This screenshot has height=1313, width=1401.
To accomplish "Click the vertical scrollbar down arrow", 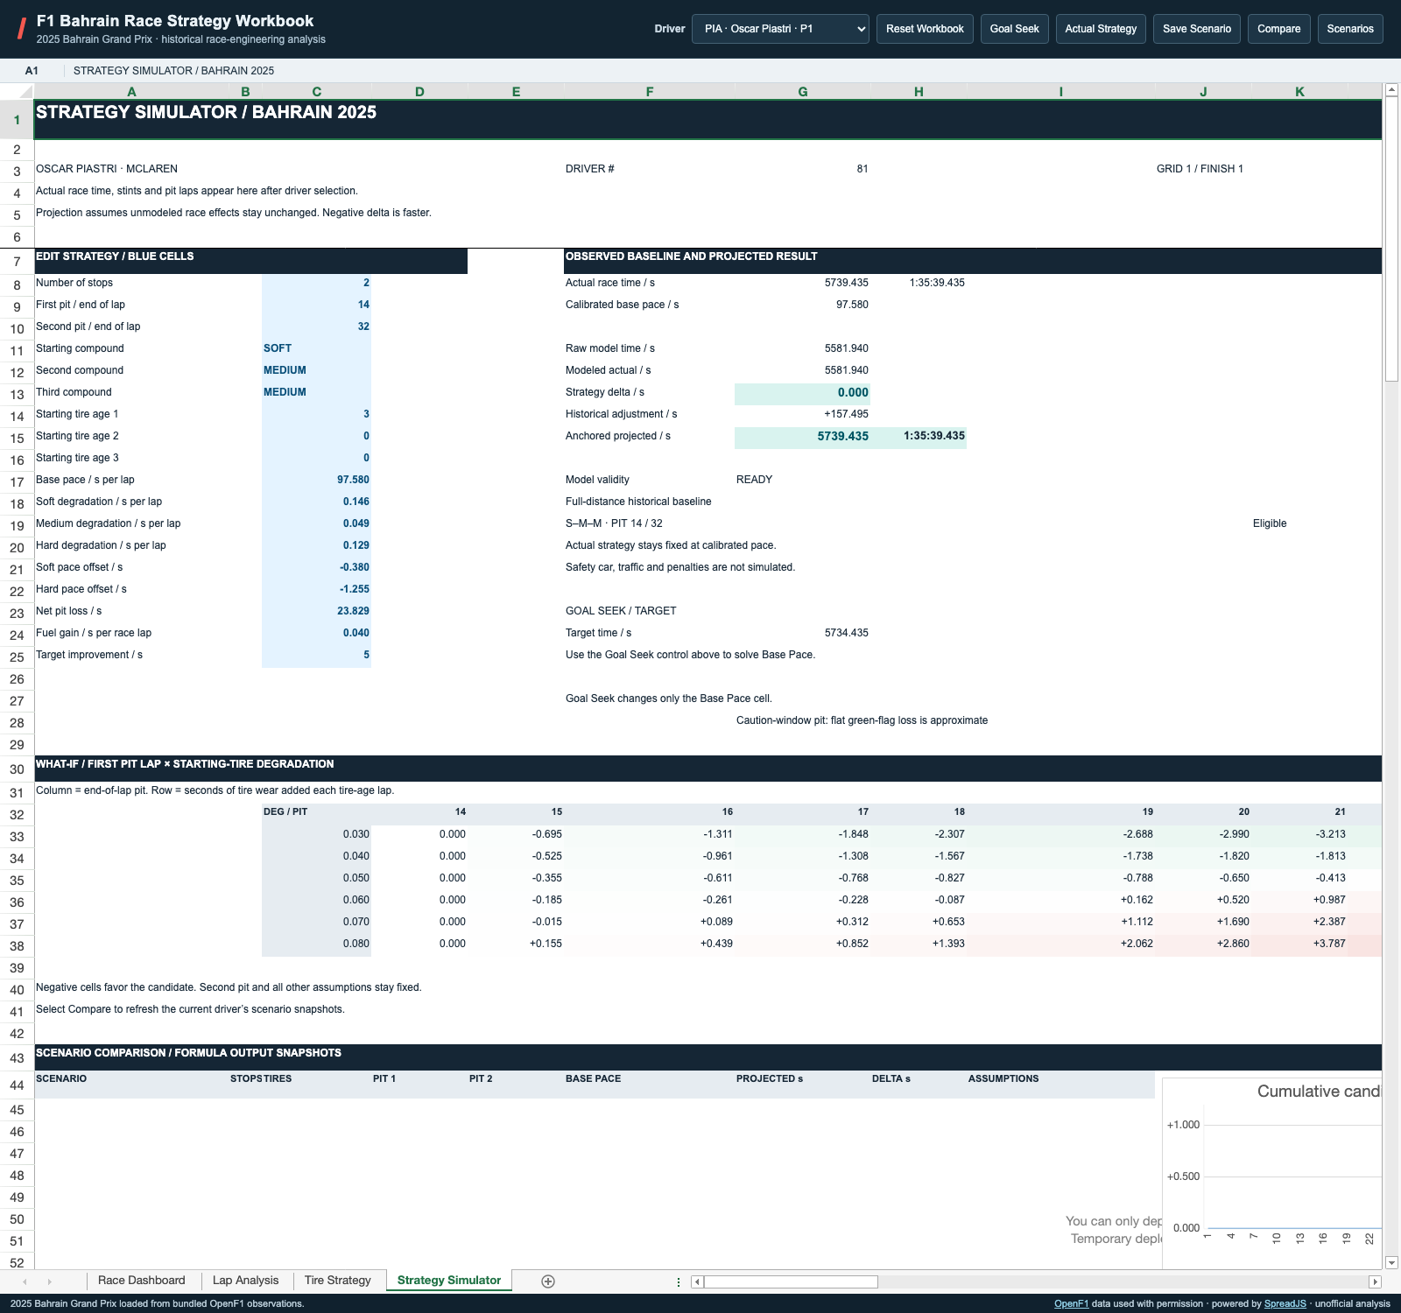I will 1391,1262.
